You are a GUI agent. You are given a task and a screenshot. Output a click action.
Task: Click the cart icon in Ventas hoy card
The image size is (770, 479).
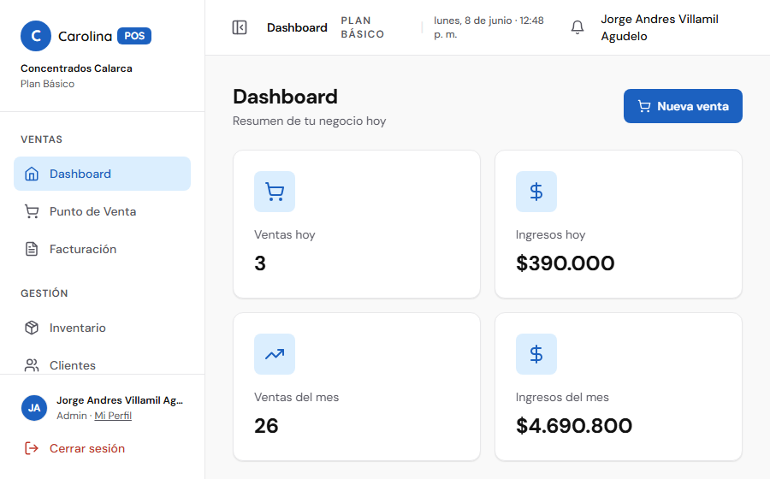coord(275,192)
